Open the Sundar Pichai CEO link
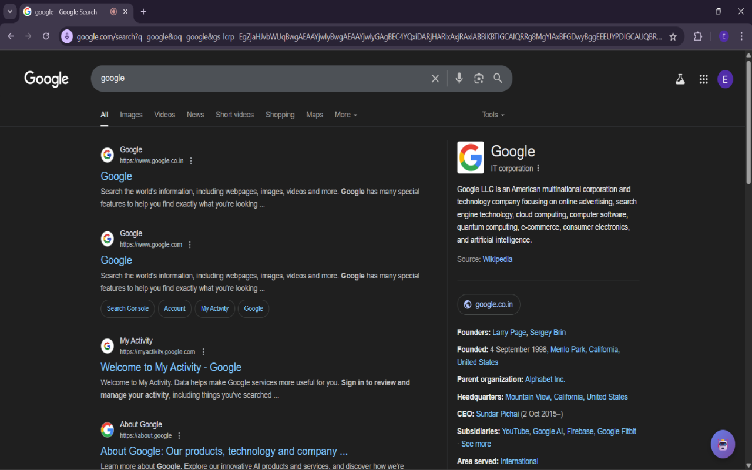This screenshot has height=470, width=752. coord(498,414)
